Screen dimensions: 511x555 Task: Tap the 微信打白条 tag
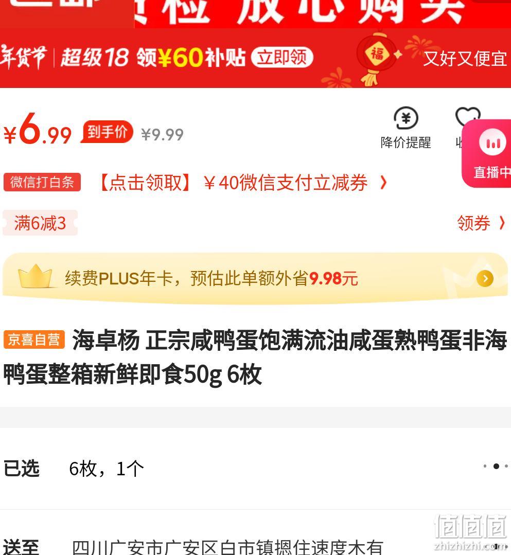pyautogui.click(x=42, y=182)
